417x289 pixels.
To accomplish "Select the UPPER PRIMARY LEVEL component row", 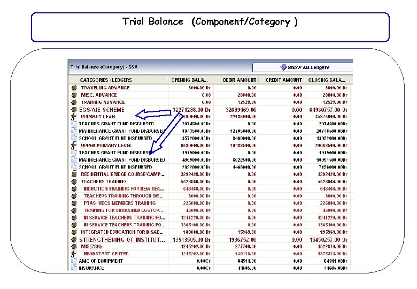I will point(106,145).
